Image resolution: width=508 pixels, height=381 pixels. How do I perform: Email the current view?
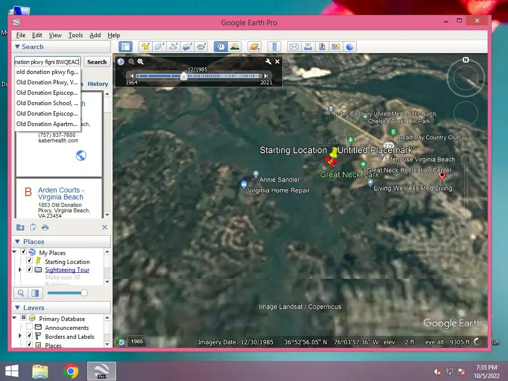(294, 47)
